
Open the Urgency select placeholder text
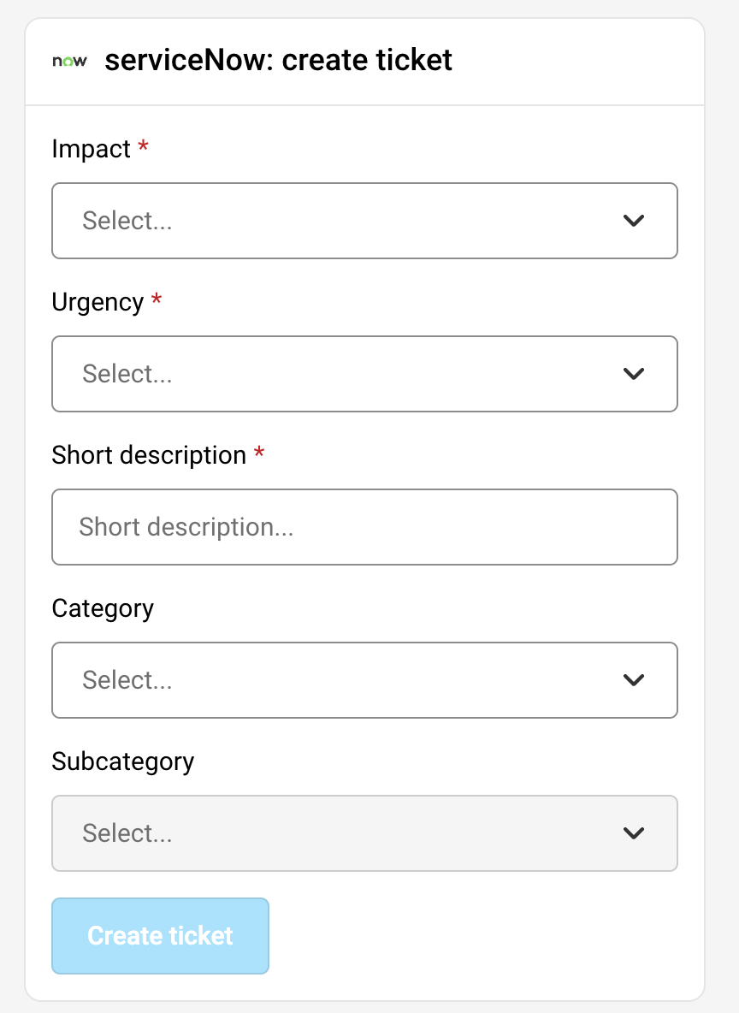[127, 374]
